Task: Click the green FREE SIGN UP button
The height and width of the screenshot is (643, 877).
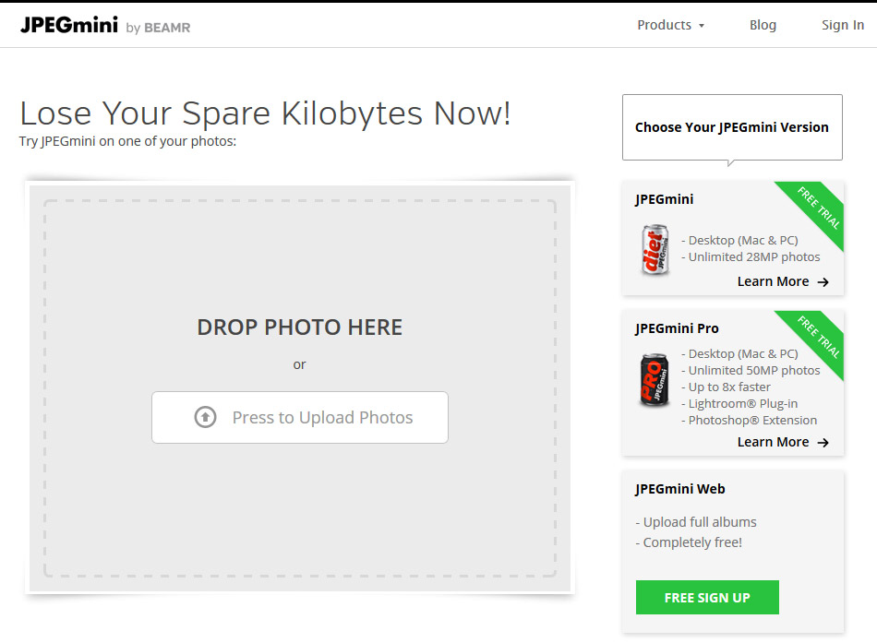Action: [707, 598]
